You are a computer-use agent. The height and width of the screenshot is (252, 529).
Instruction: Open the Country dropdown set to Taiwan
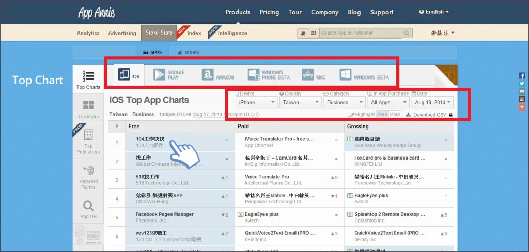[300, 102]
